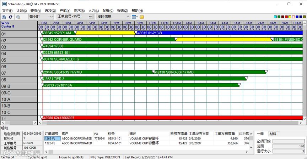
Task: Click the olive legend color swatch
Action: 304,17
